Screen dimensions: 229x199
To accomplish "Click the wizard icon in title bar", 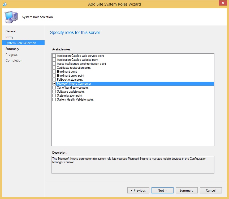I will pos(5,4).
